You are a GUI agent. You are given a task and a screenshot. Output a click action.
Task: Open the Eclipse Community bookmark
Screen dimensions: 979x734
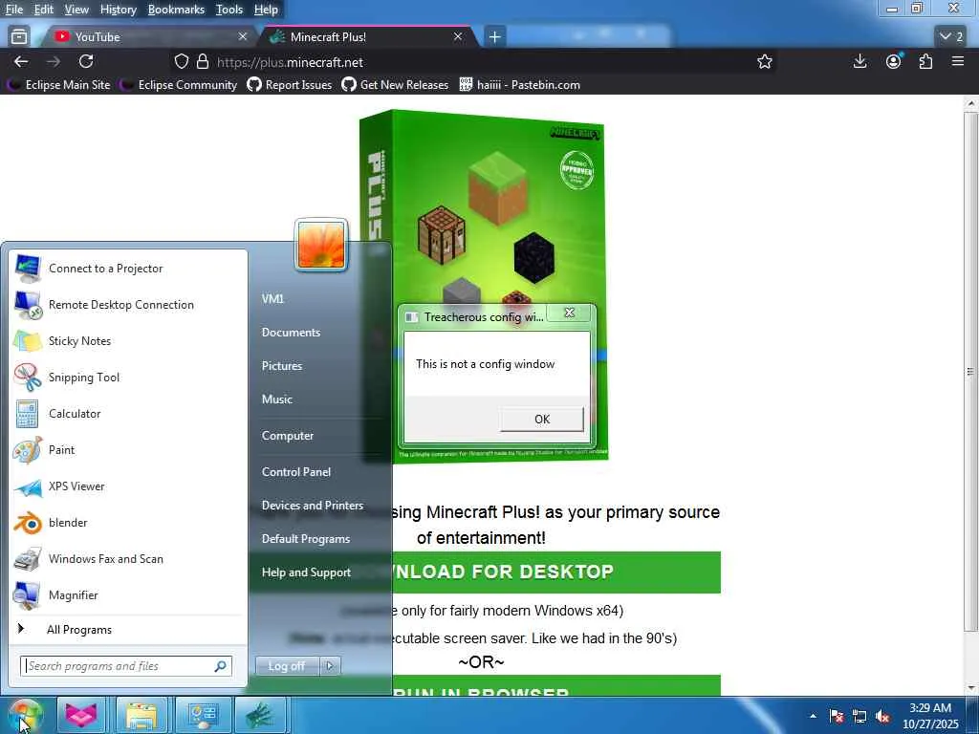180,85
